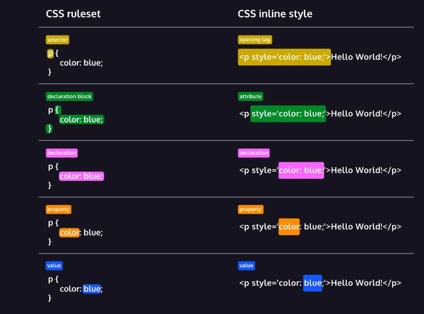Select the green "declaration block" label
This screenshot has width=424, height=314.
[x=69, y=96]
